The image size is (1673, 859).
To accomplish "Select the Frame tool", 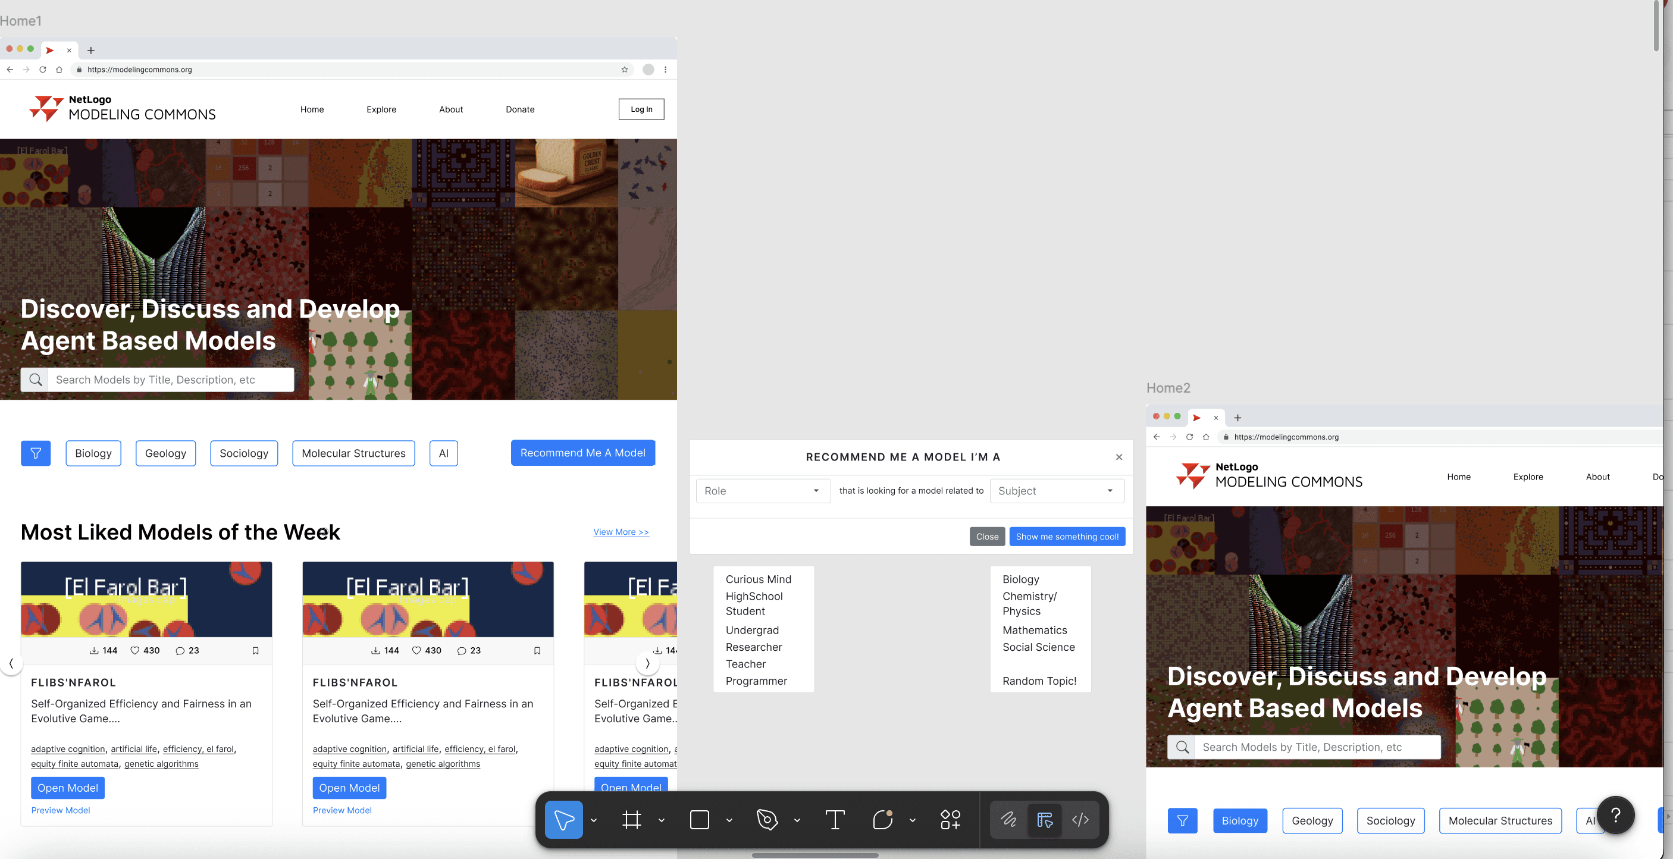I will [x=631, y=819].
